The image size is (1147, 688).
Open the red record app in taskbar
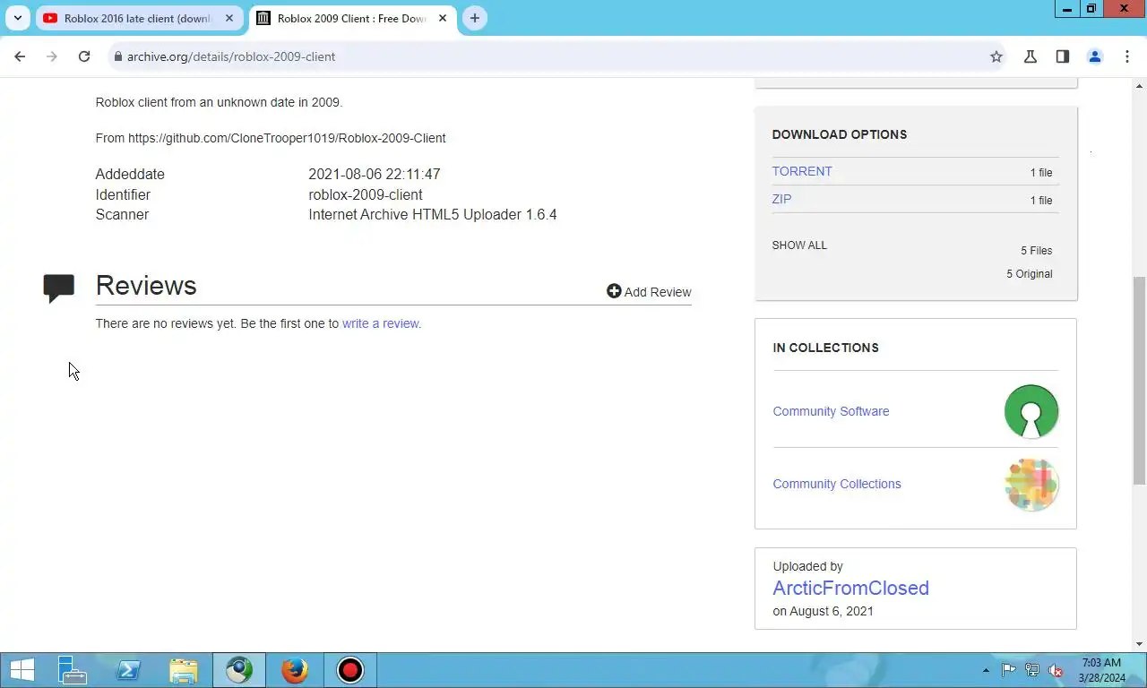tap(350, 670)
